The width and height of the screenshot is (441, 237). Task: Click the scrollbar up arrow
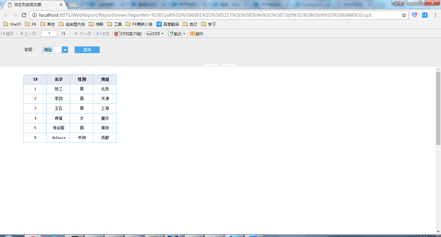point(438,69)
